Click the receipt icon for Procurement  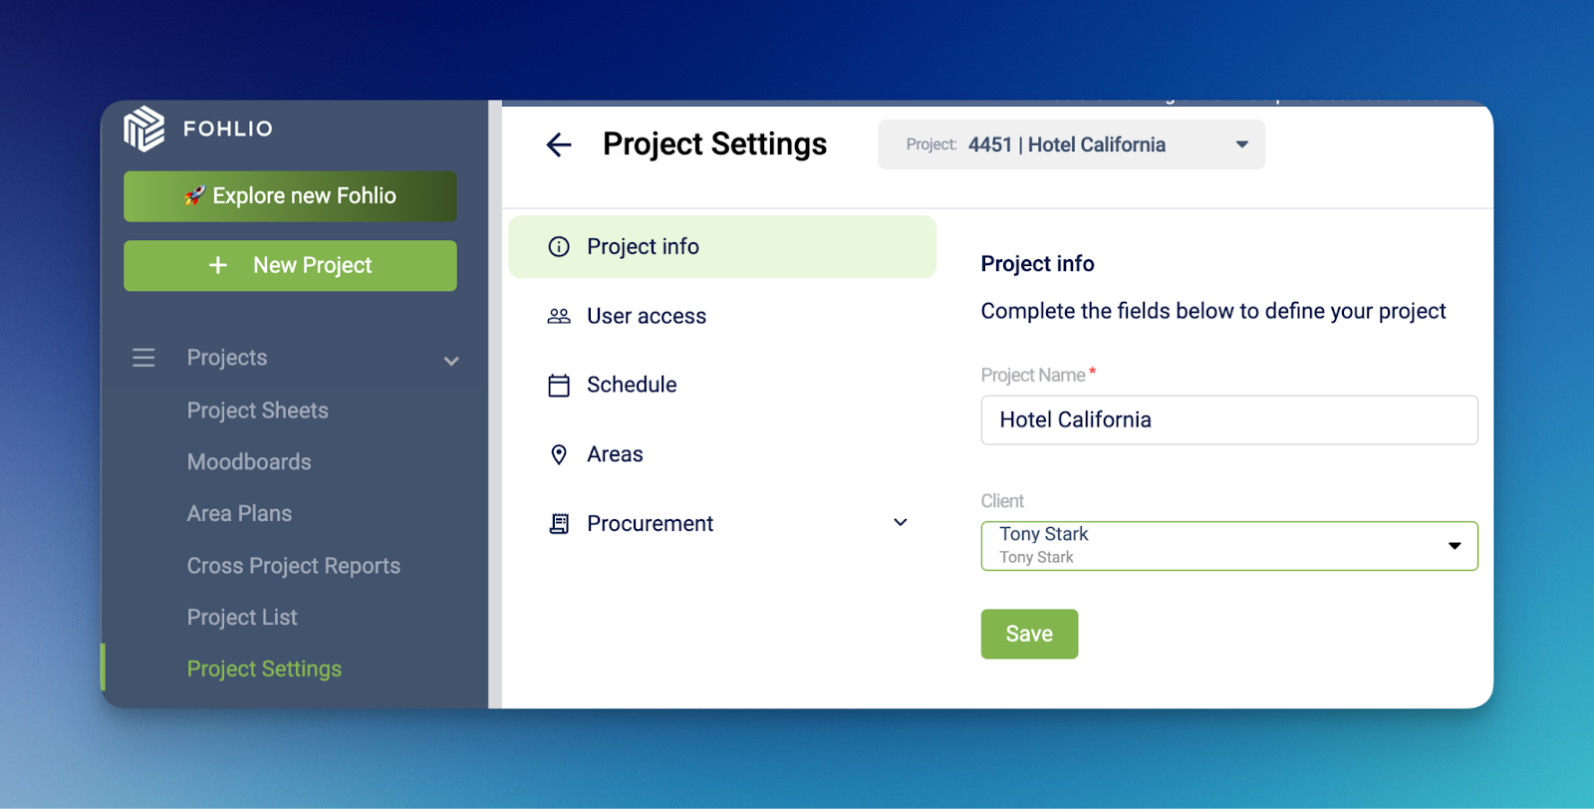coord(559,524)
